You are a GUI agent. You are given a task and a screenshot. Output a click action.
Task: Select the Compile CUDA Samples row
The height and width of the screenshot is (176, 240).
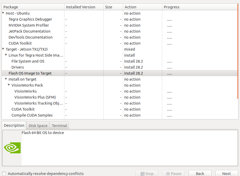32,115
